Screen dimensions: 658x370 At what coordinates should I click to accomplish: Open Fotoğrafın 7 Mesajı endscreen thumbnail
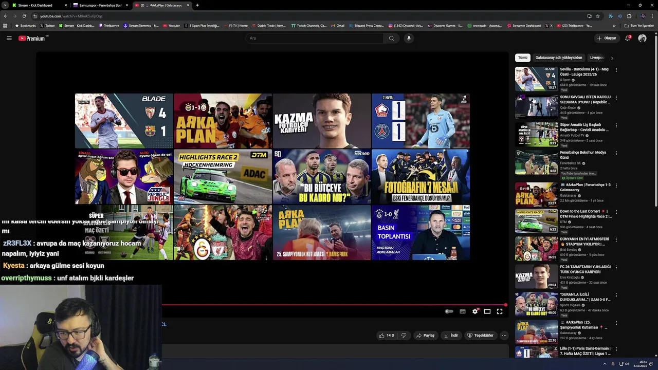(421, 177)
